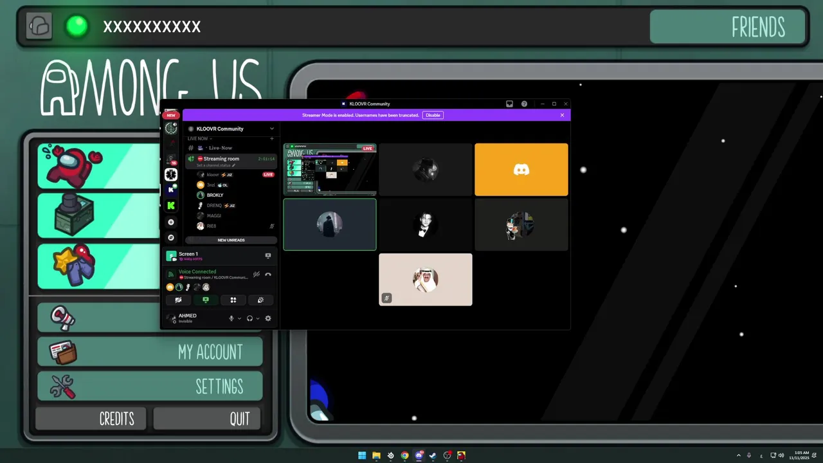Open the live Among Us stream tile

(330, 169)
